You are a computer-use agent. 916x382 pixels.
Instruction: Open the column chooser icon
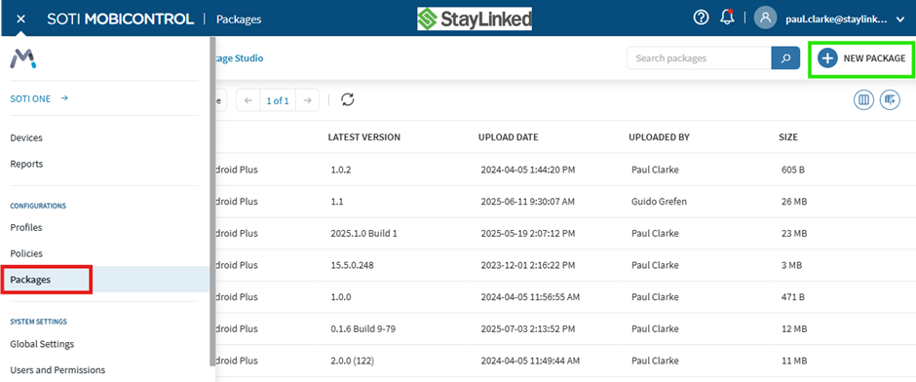(x=864, y=99)
